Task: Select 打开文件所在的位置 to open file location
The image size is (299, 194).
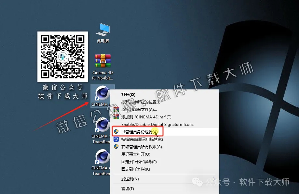Action: [140, 102]
